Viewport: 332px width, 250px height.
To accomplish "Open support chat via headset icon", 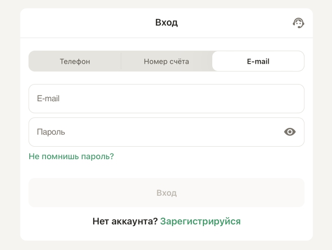I will (x=298, y=23).
